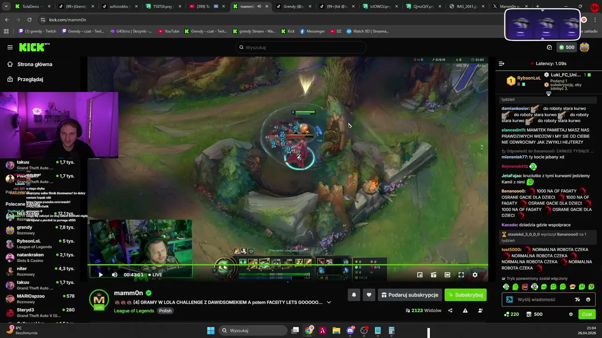This screenshot has width=602, height=338.
Task: Open the Messenger bookmark
Action: pyautogui.click(x=312, y=31)
